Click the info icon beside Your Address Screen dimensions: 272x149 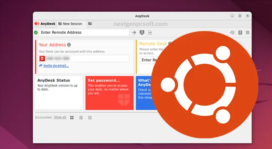click(69, 45)
